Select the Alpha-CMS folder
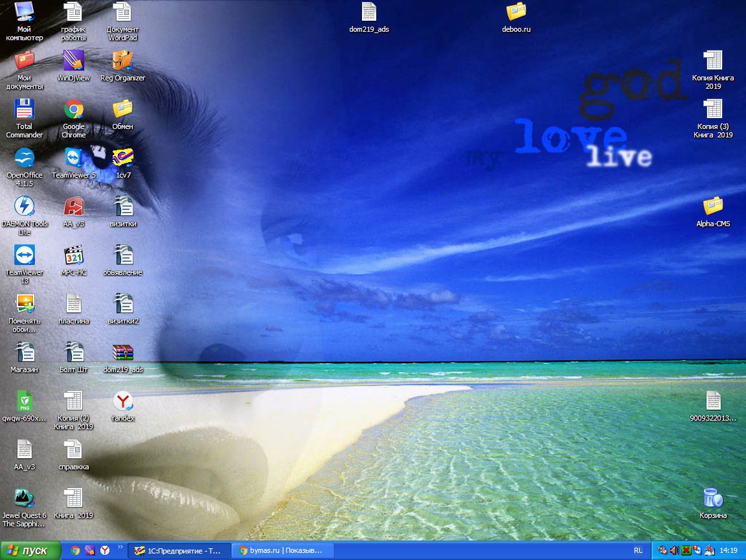The width and height of the screenshot is (746, 560). point(713,207)
